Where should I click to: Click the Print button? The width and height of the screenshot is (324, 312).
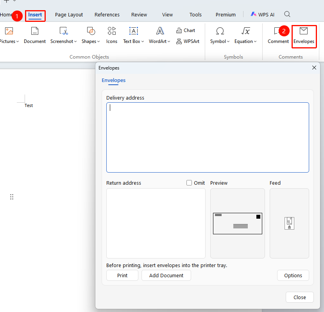pos(122,275)
